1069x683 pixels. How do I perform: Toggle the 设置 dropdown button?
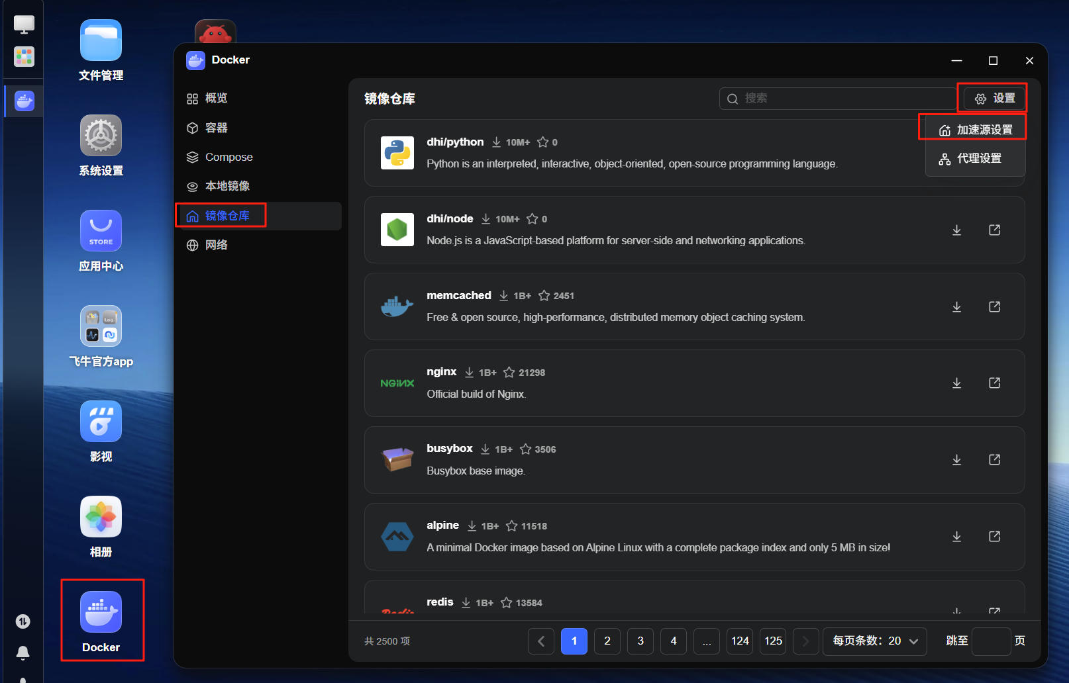(x=994, y=99)
